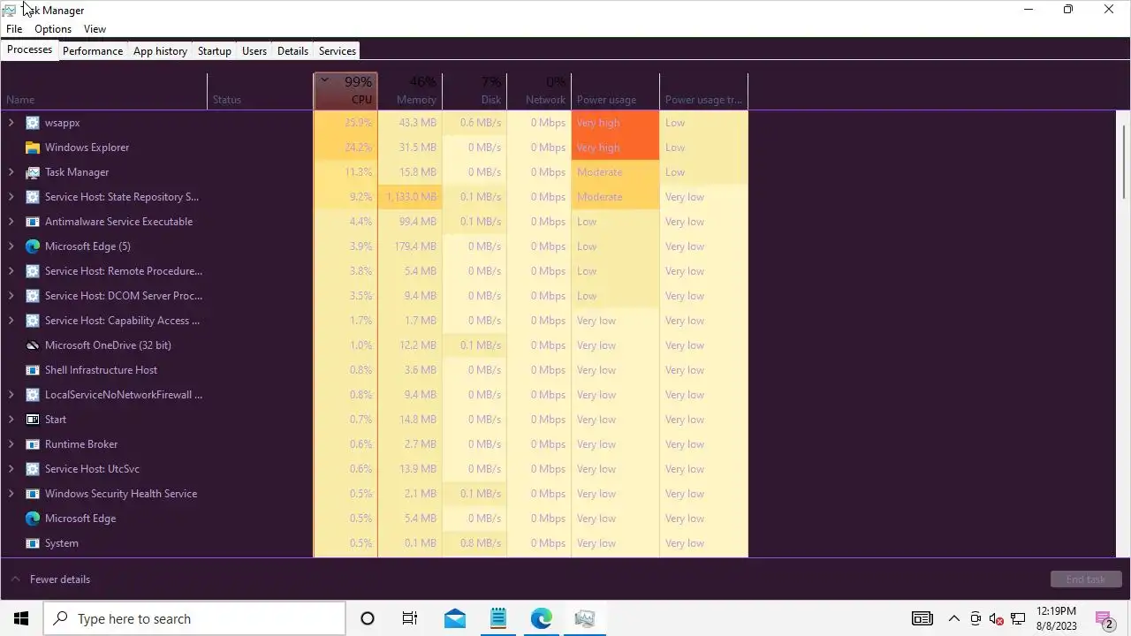Sort by the Network column header

[x=539, y=91]
